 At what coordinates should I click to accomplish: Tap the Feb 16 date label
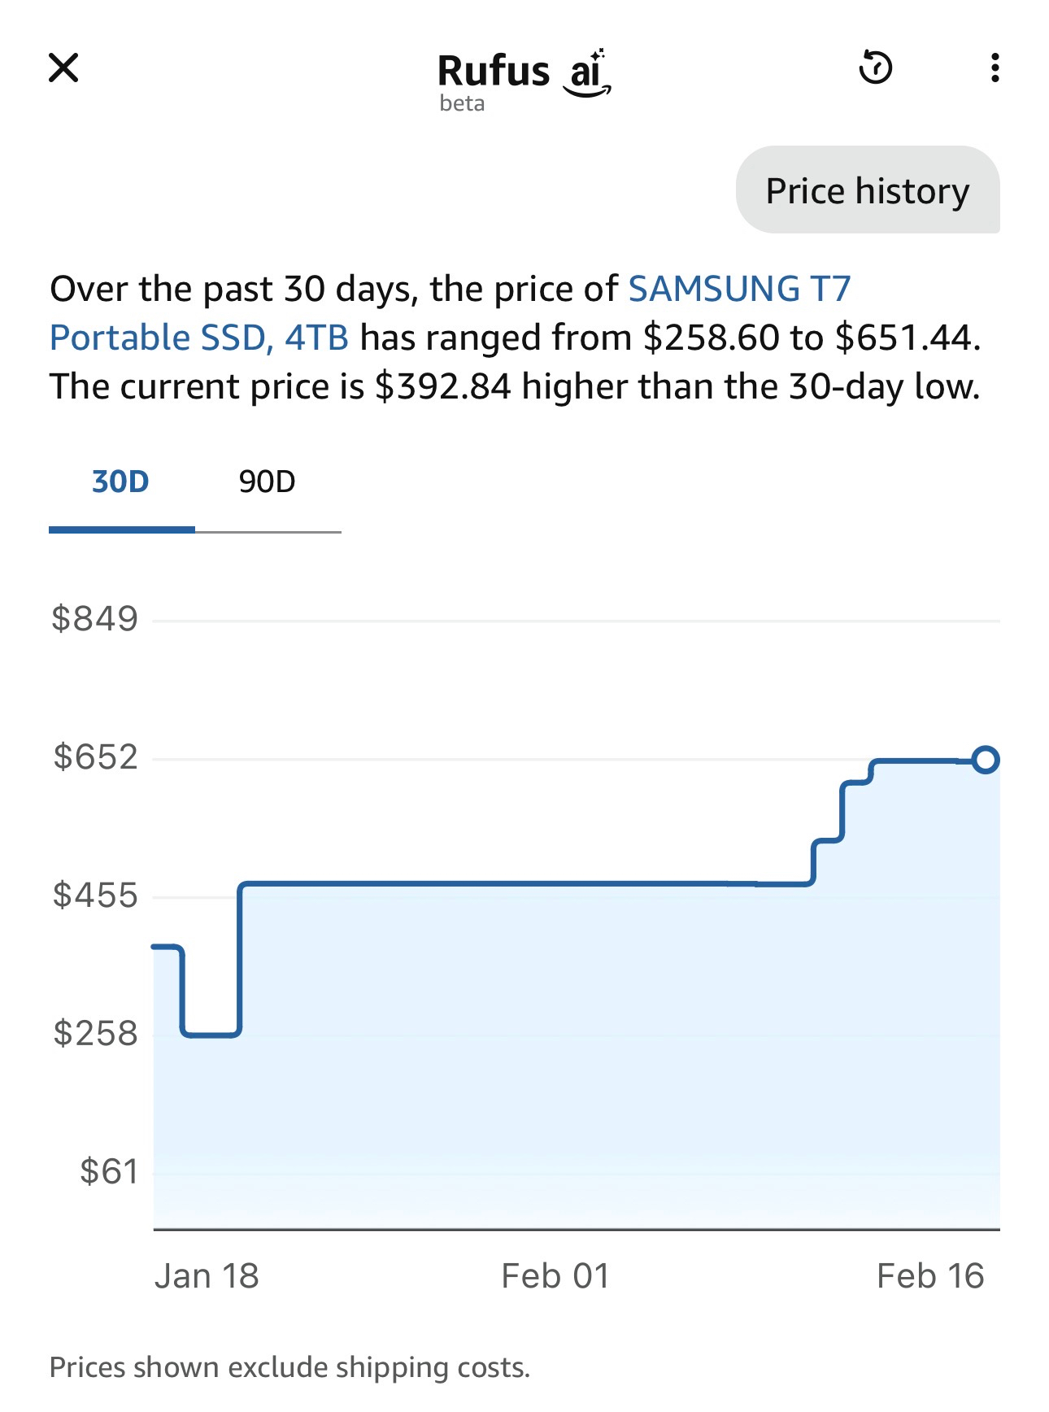[x=930, y=1276]
